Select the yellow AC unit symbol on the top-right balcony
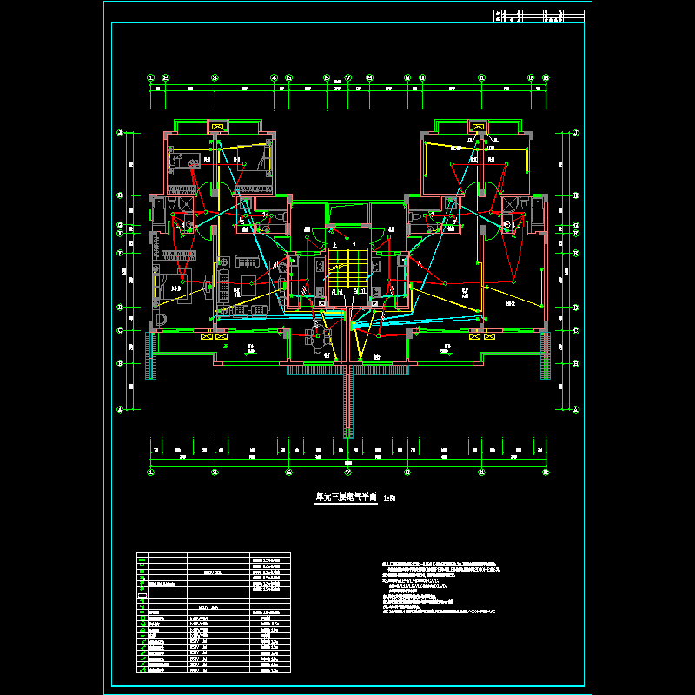Image resolution: width=695 pixels, height=695 pixels. [478, 127]
